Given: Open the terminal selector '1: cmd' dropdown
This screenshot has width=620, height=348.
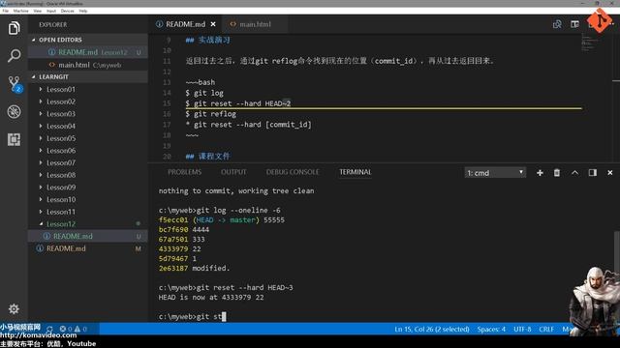Looking at the screenshot, I should coord(495,173).
